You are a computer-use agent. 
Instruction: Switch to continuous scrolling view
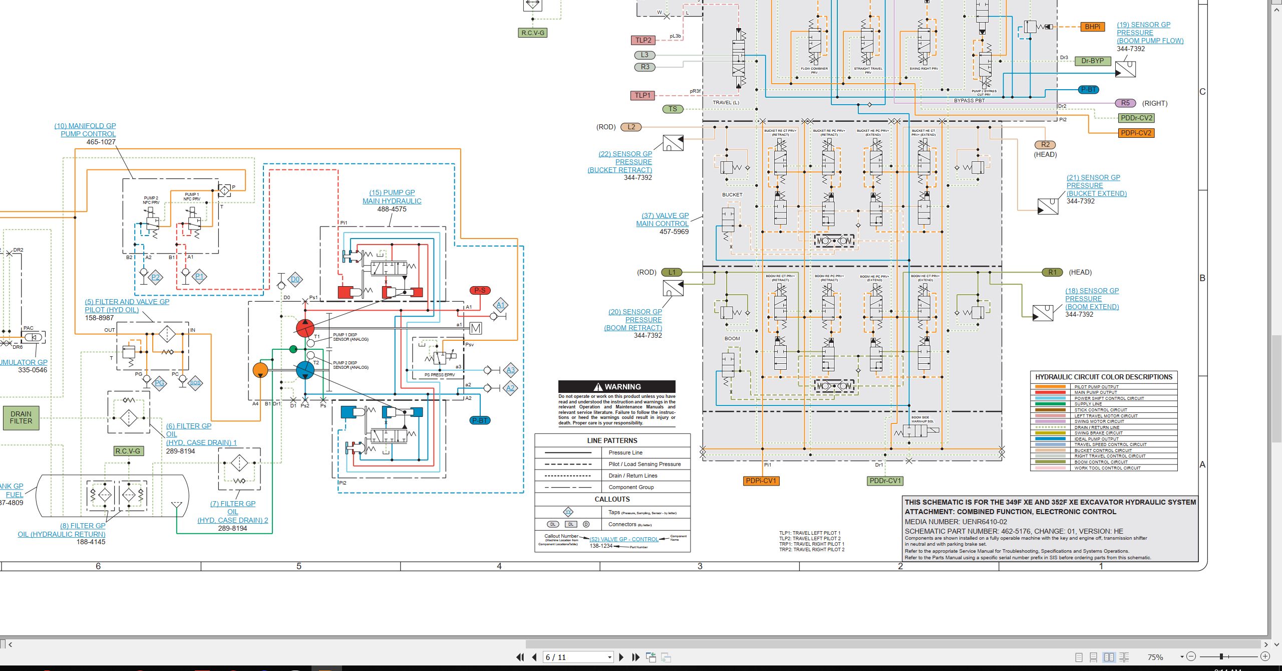pyautogui.click(x=1094, y=657)
